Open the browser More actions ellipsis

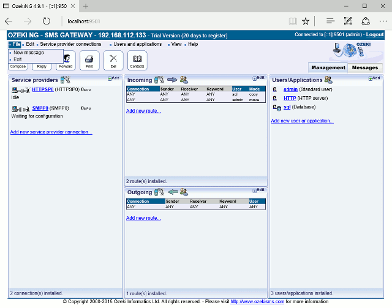point(383,21)
